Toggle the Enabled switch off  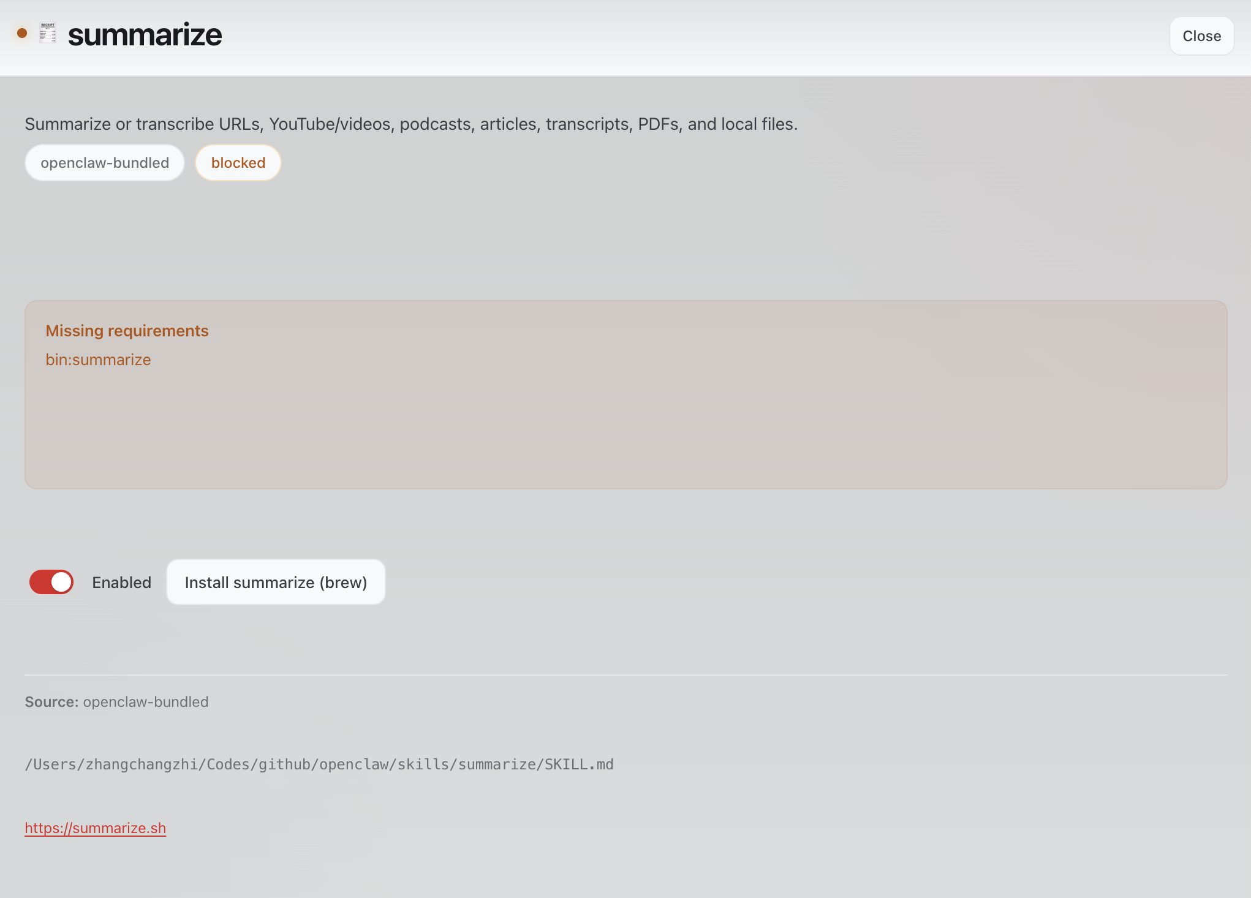(x=51, y=582)
